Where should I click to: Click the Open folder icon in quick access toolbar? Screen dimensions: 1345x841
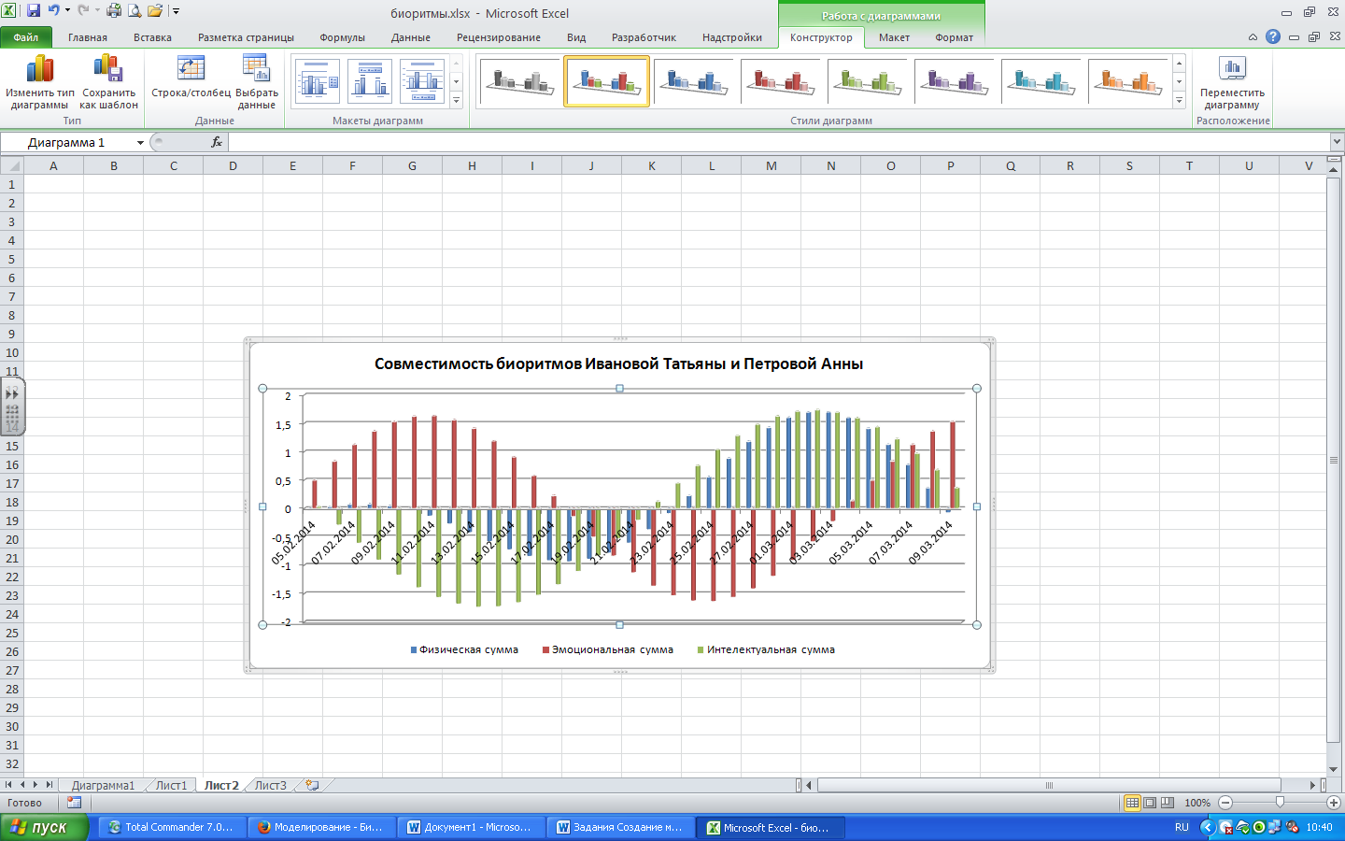[155, 11]
